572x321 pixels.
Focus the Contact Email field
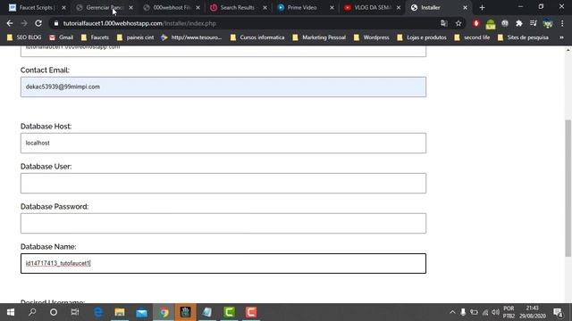[223, 87]
